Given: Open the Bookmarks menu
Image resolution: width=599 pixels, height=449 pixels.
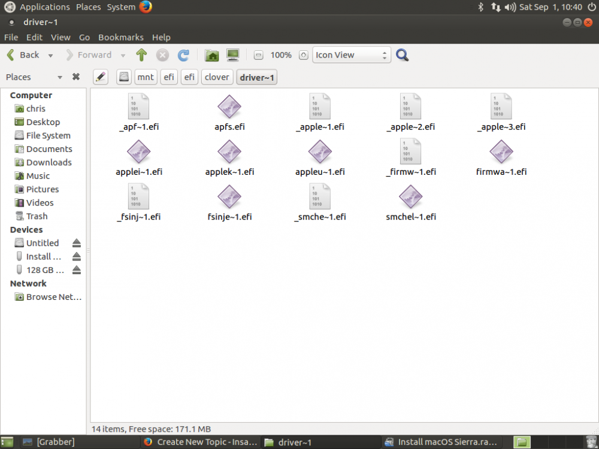Looking at the screenshot, I should pyautogui.click(x=121, y=37).
